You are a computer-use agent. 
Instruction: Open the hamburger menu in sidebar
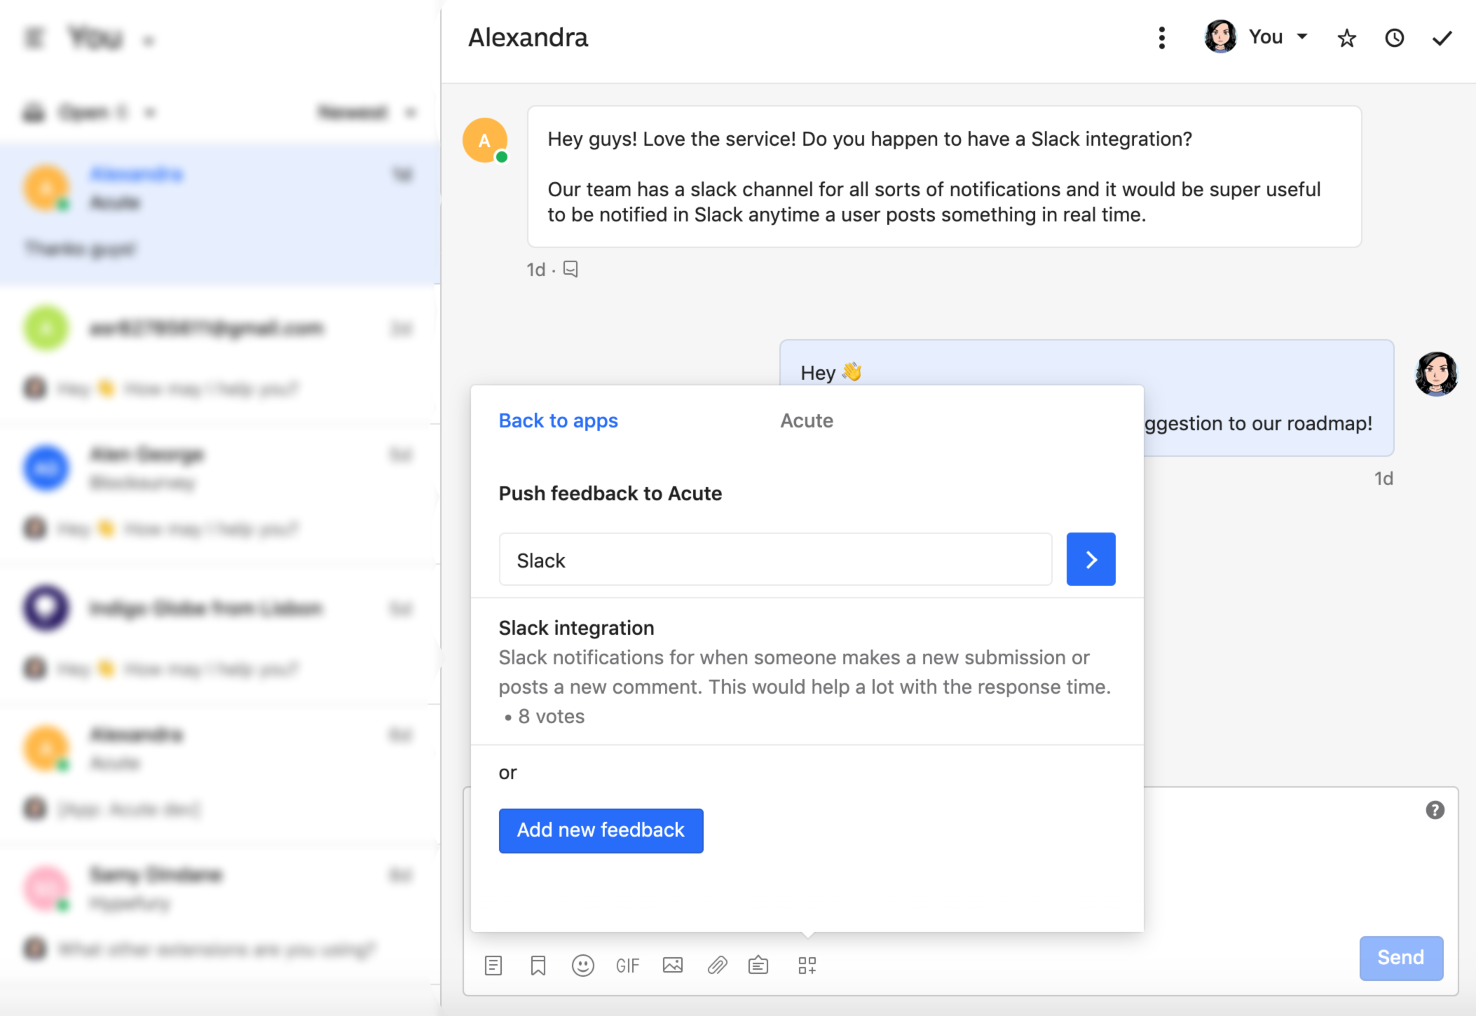coord(34,38)
